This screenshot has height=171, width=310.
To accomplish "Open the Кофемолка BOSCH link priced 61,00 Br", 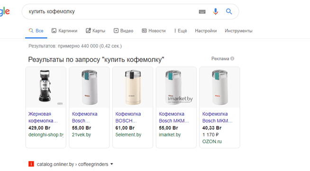I will pyautogui.click(x=128, y=117).
